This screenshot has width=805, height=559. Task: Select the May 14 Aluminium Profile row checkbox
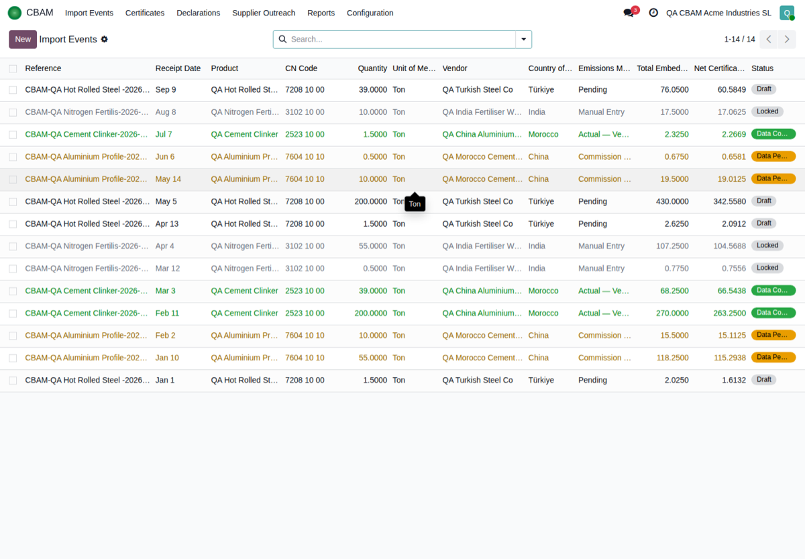click(13, 179)
